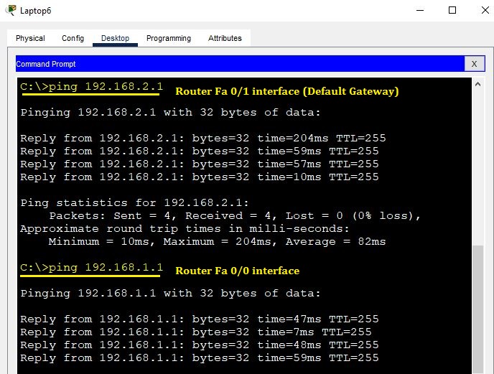Click the 'Command Prompt' title bar text
Screen dimensions: 494x374
coord(46,64)
